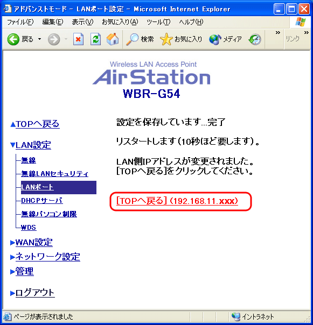Click the green Back arrow icon

(13, 39)
